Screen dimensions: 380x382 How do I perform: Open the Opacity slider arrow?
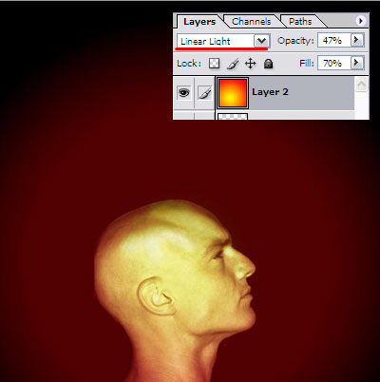pos(357,40)
